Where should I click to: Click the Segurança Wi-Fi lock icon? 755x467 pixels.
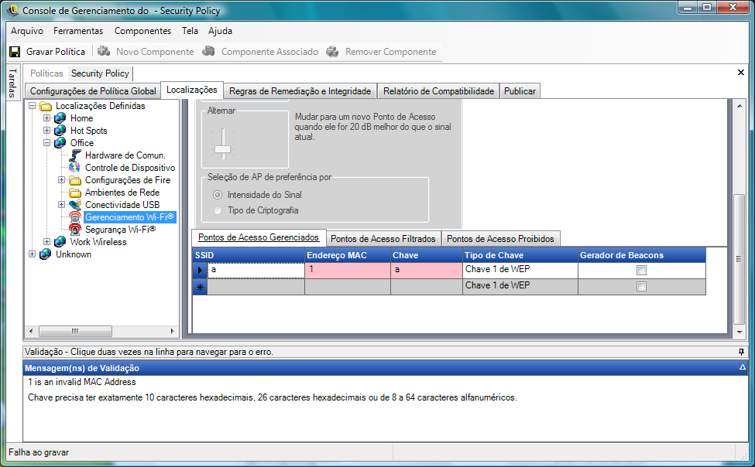pyautogui.click(x=75, y=230)
